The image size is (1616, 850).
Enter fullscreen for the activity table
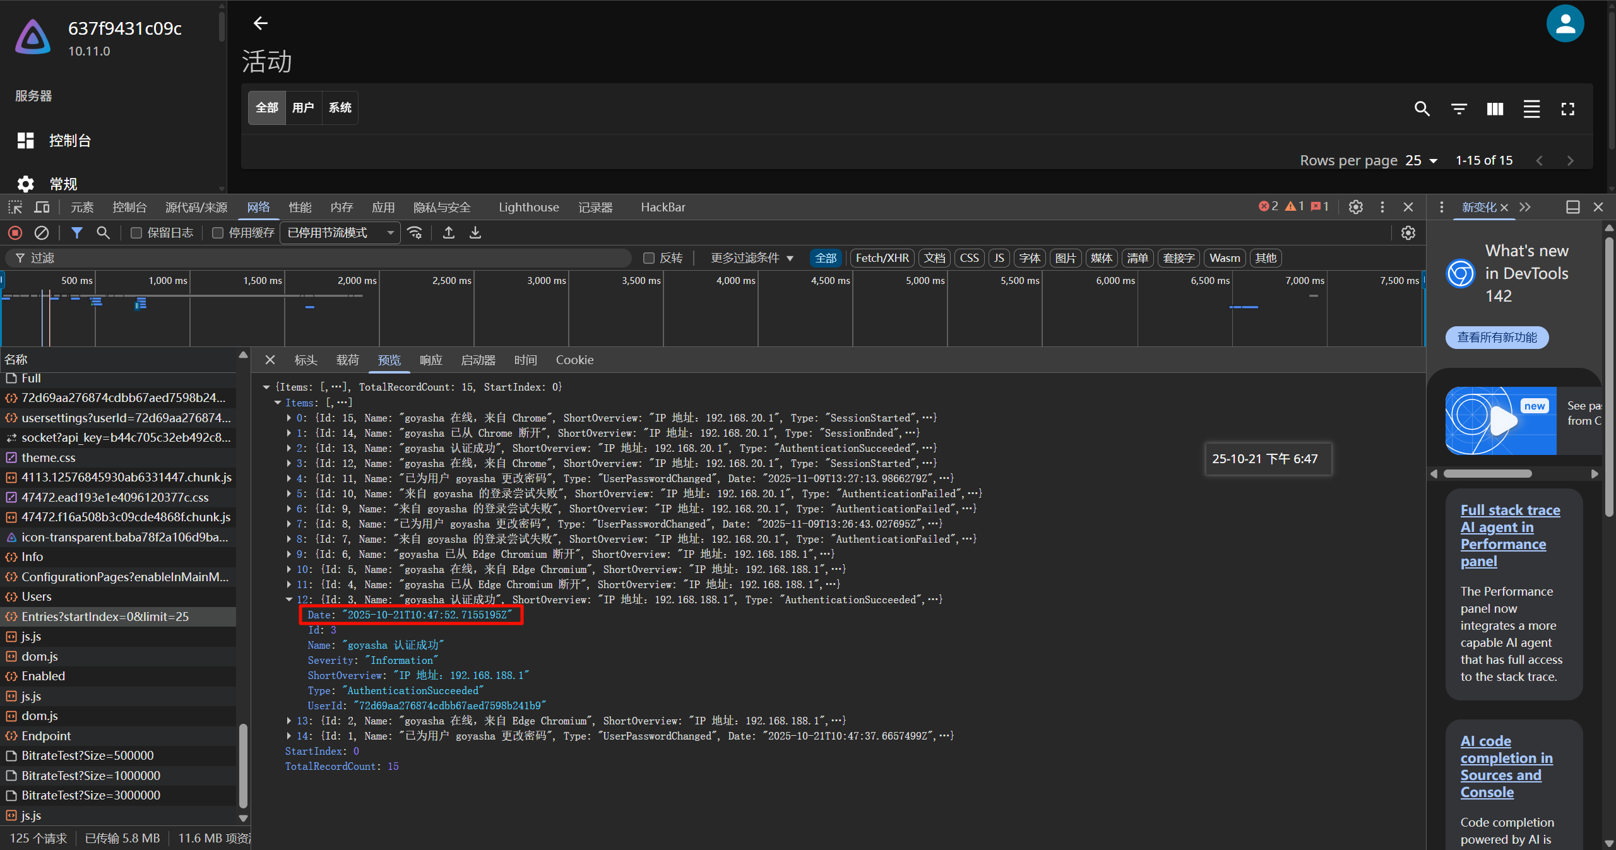(1567, 109)
